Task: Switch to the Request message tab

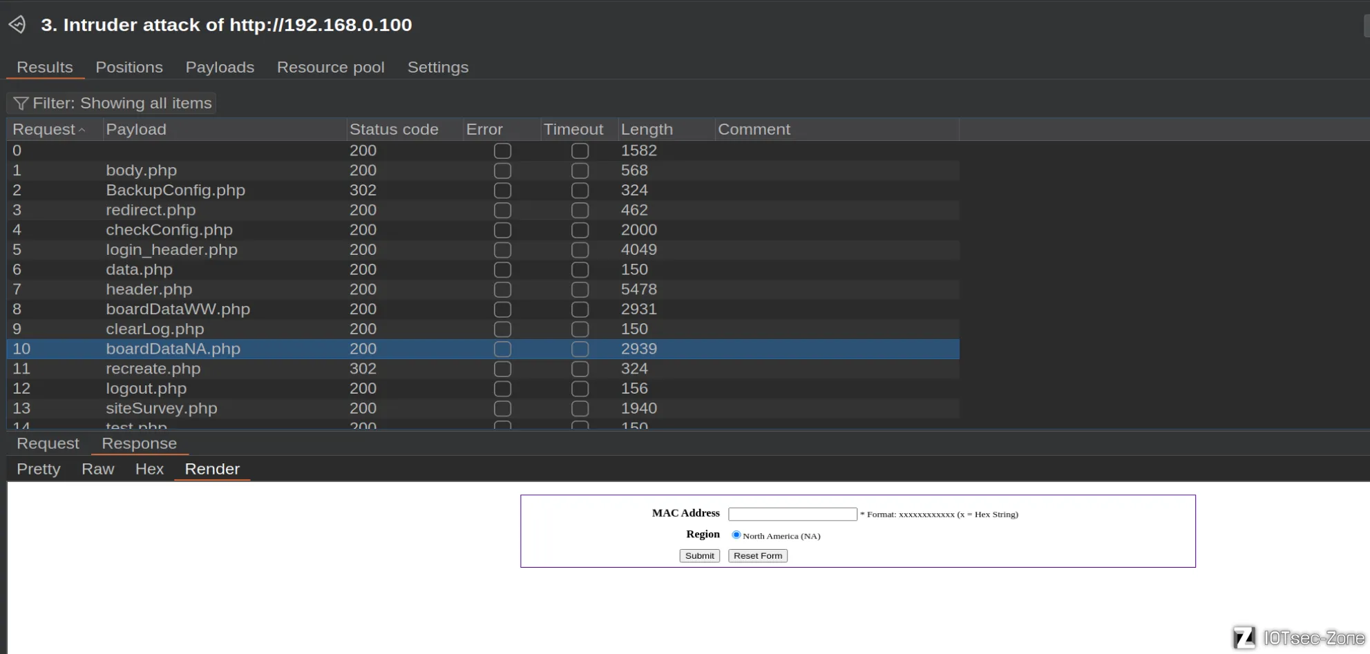Action: tap(48, 443)
